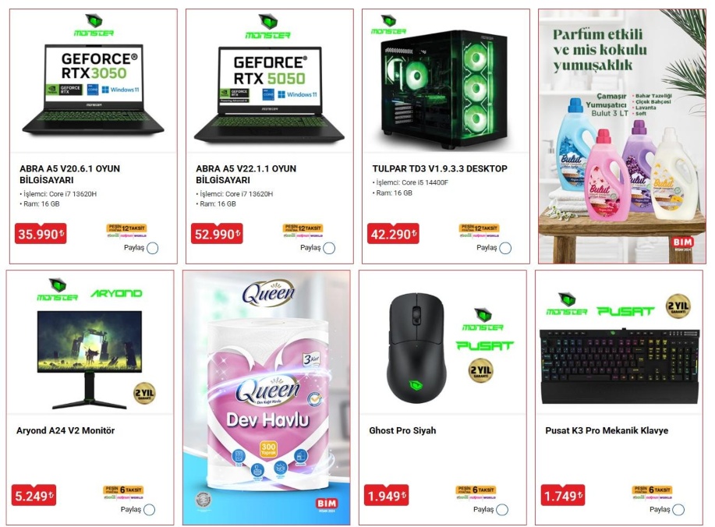
Task: Select Paylaş circle for Tulpar TD3 desktop
Action: click(505, 248)
